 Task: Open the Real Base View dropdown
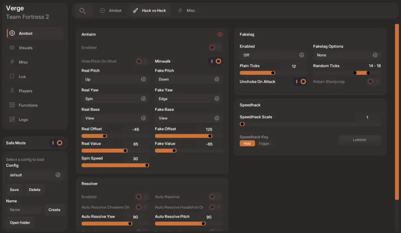[115, 118]
